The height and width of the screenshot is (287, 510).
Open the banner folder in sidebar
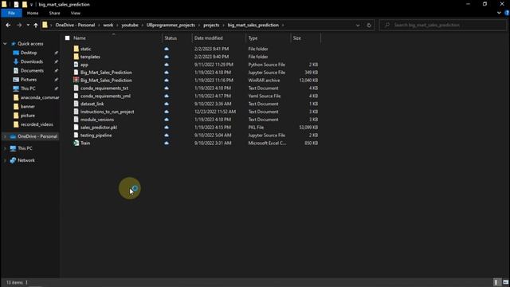click(28, 106)
